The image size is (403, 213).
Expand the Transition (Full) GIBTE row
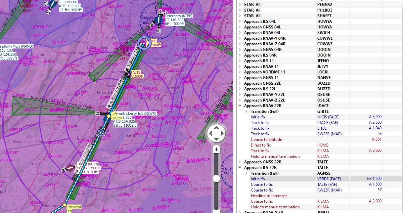click(x=246, y=111)
